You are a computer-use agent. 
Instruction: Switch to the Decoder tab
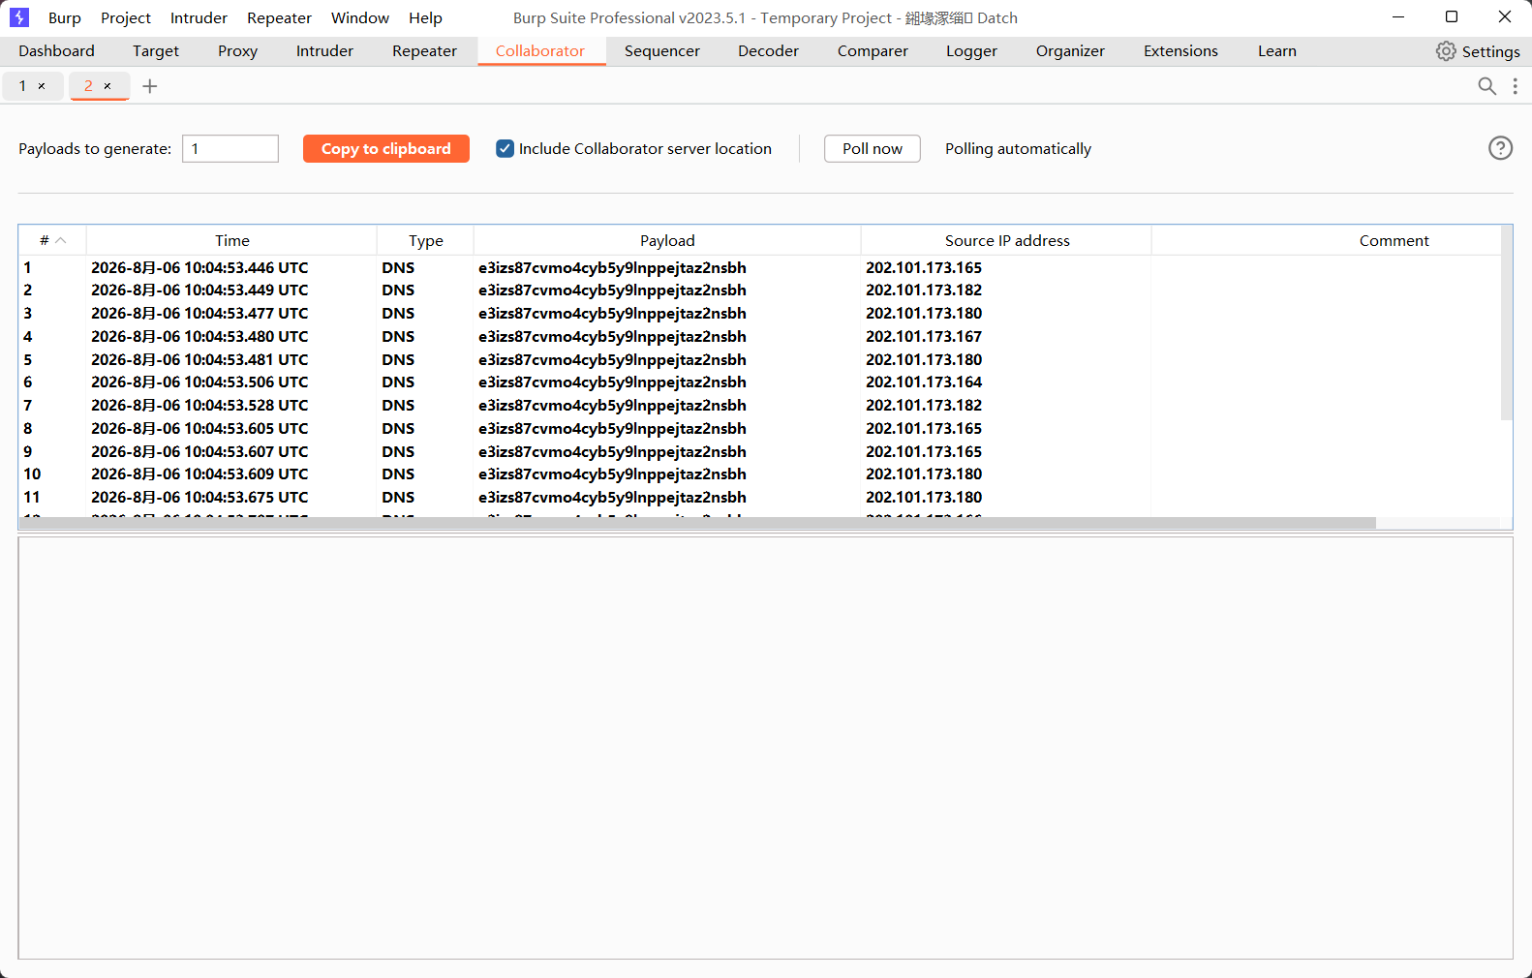tap(768, 51)
